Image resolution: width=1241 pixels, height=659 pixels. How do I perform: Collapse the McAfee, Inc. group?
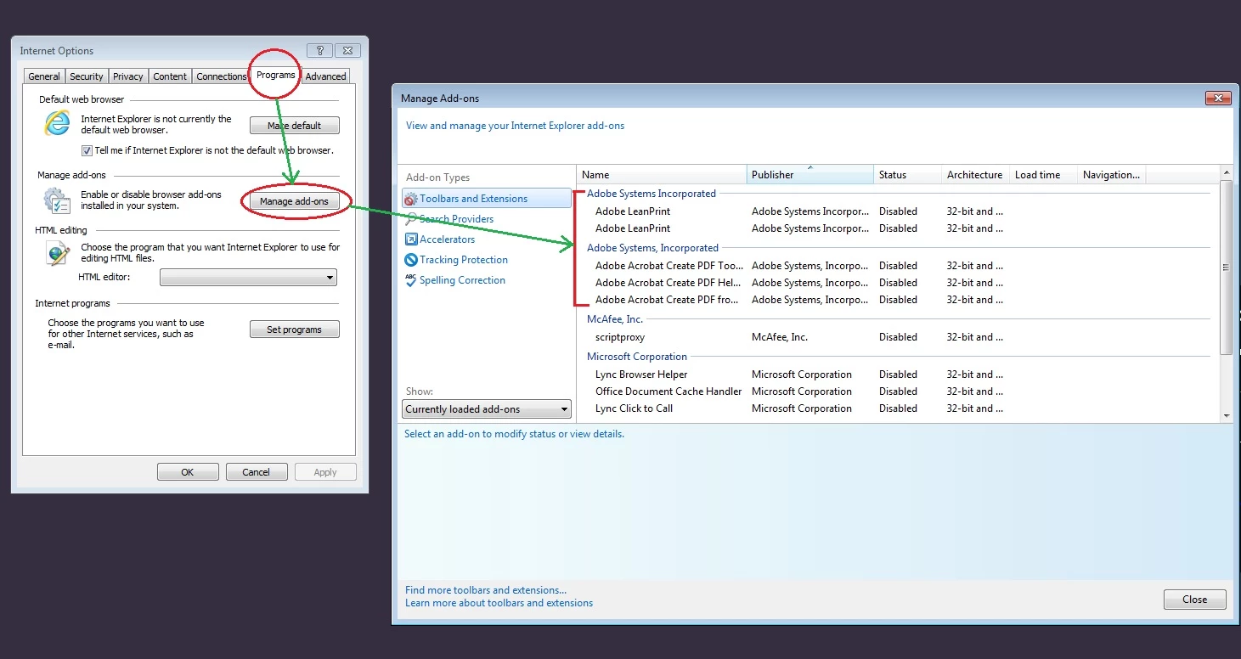tap(615, 319)
